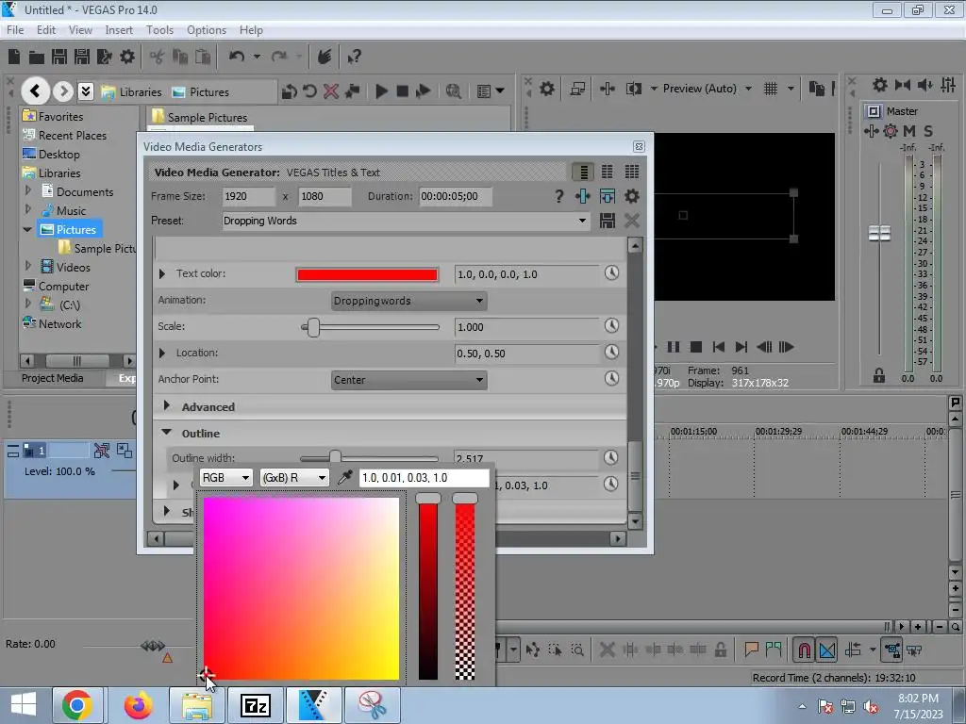Expand the Text color parameters
966x724 pixels.
coord(162,274)
